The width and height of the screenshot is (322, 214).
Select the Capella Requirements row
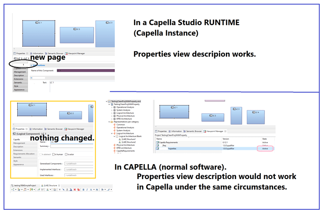click(x=215, y=142)
